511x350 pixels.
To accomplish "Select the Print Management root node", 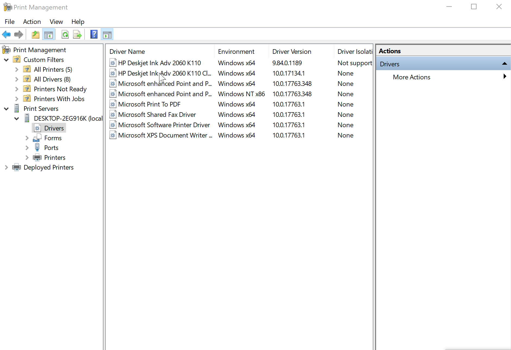I will point(39,50).
